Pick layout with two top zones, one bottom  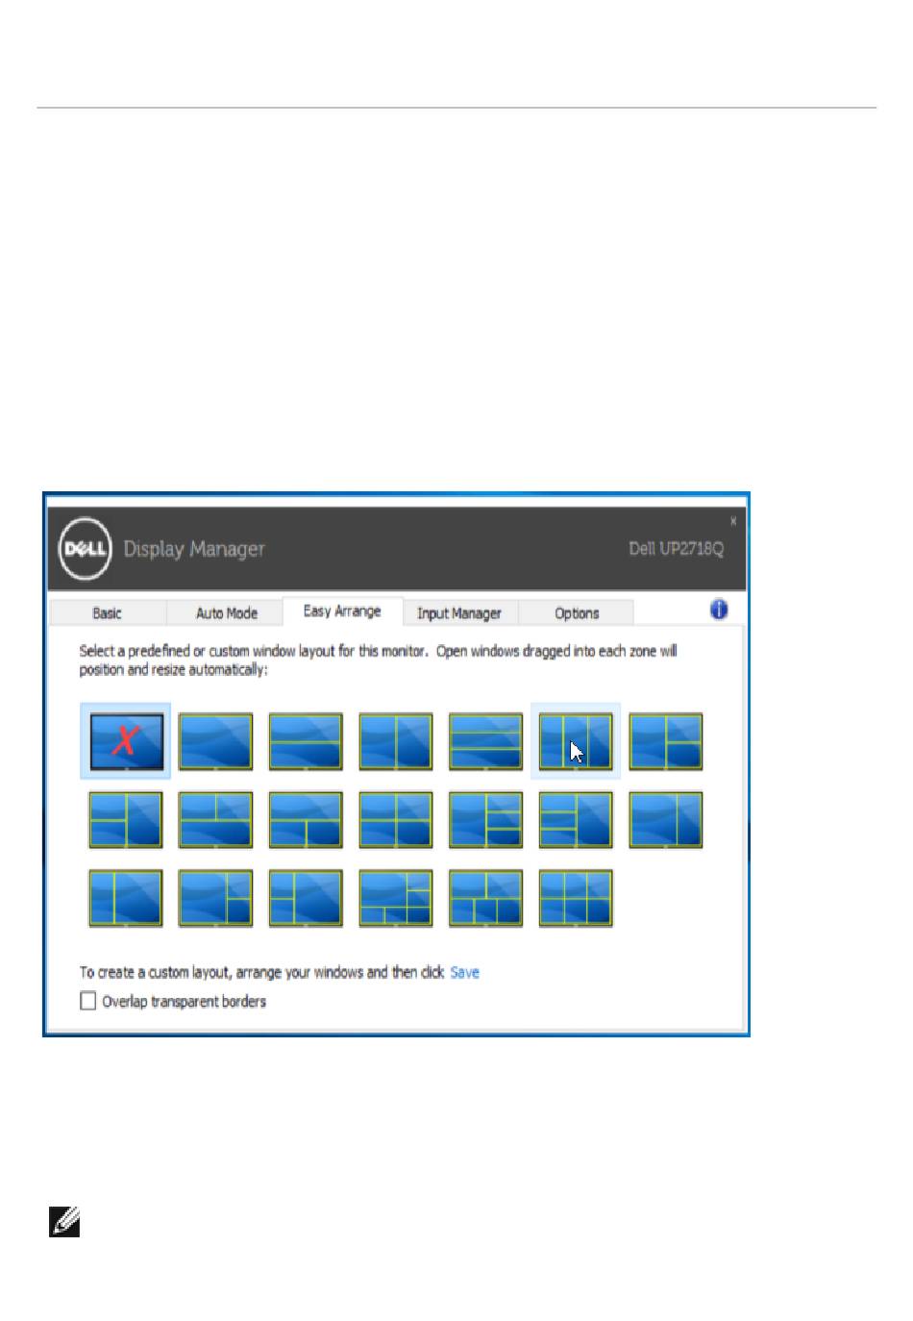click(x=215, y=819)
